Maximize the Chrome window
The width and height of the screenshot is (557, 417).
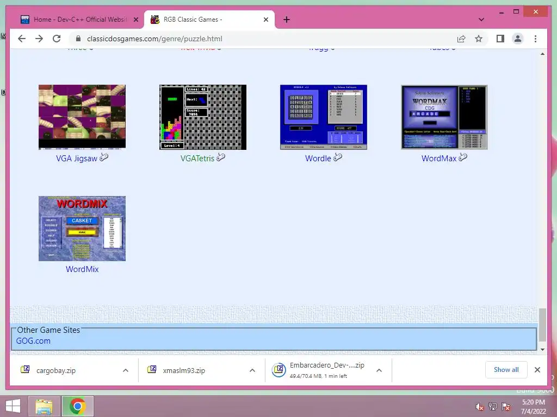[x=516, y=12]
